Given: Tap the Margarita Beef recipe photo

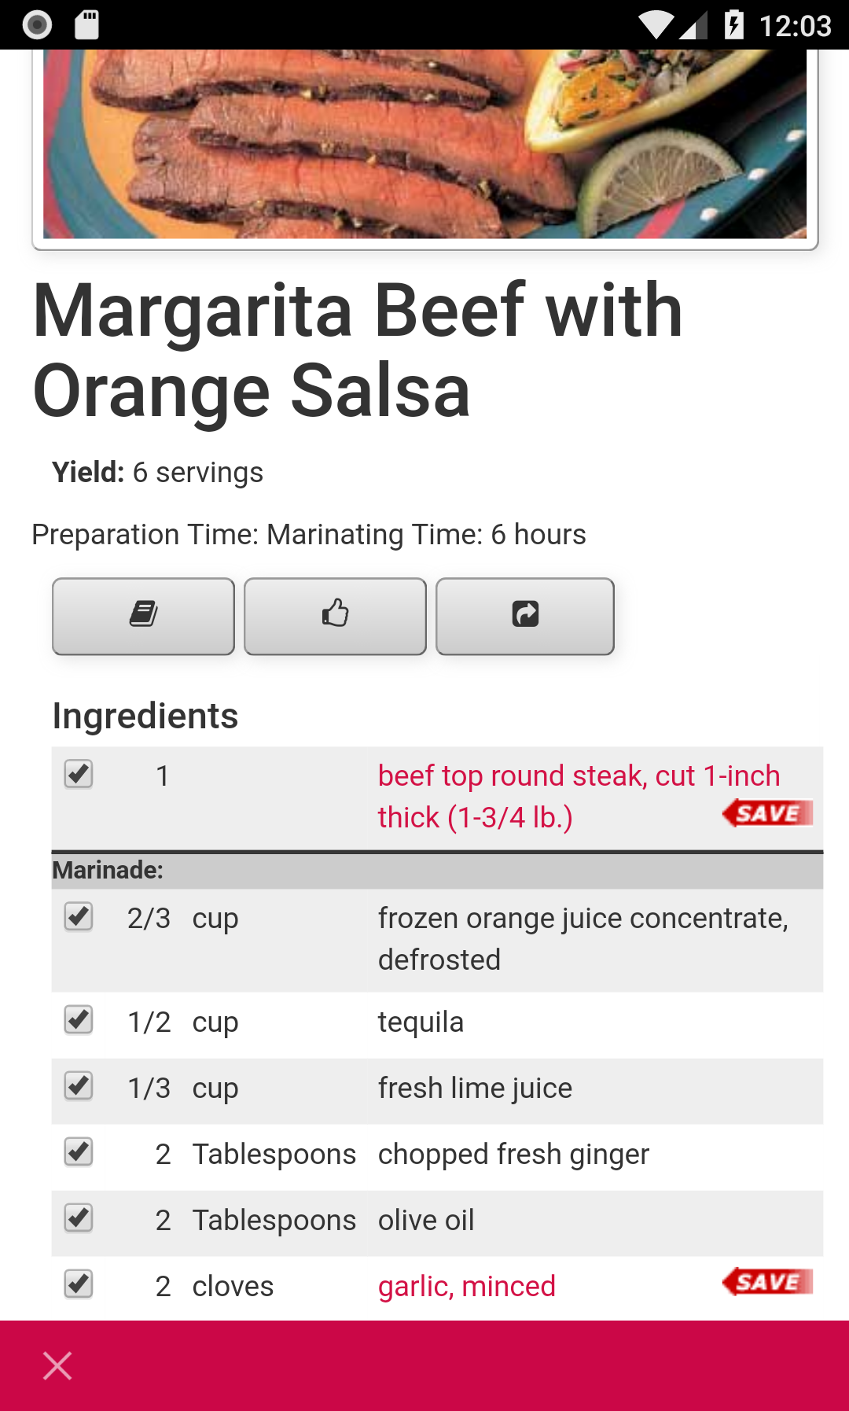Looking at the screenshot, I should [424, 144].
